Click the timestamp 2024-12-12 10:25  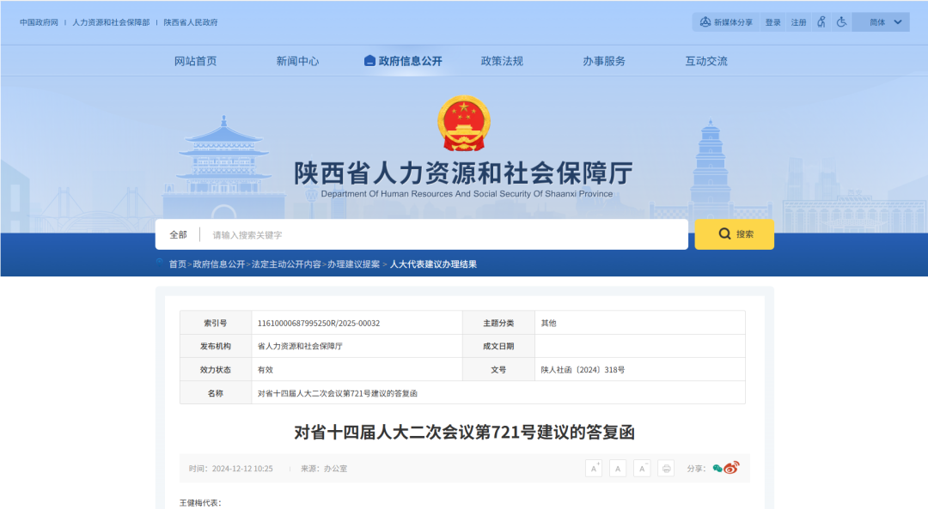[242, 468]
